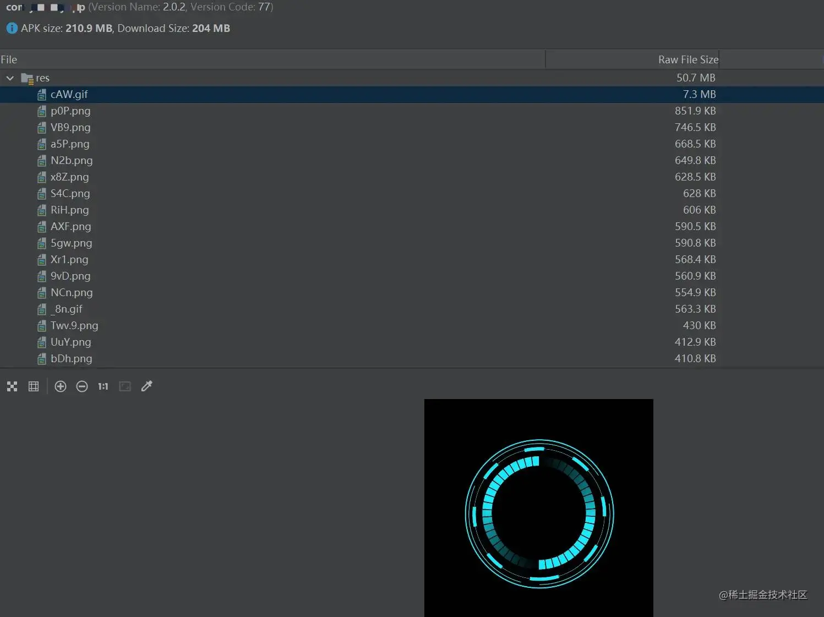This screenshot has width=824, height=617.
Task: Click the p0P.png file icon
Action: (x=42, y=111)
